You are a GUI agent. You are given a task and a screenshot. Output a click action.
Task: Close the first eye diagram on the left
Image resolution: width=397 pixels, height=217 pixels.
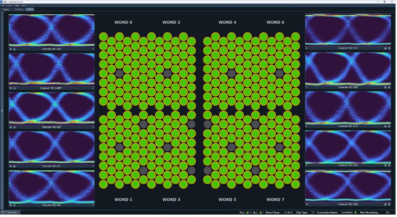point(11,49)
